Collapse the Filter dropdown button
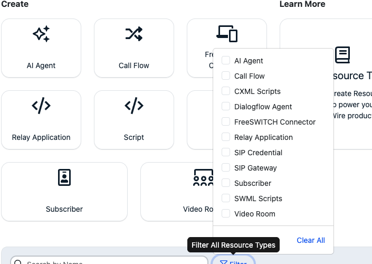Image resolution: width=372 pixels, height=264 pixels. point(233,261)
